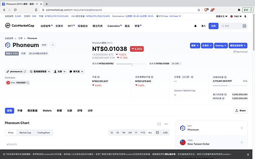The height and width of the screenshot is (159, 255).
Task: Select the Price chart tab
Action: [11, 133]
